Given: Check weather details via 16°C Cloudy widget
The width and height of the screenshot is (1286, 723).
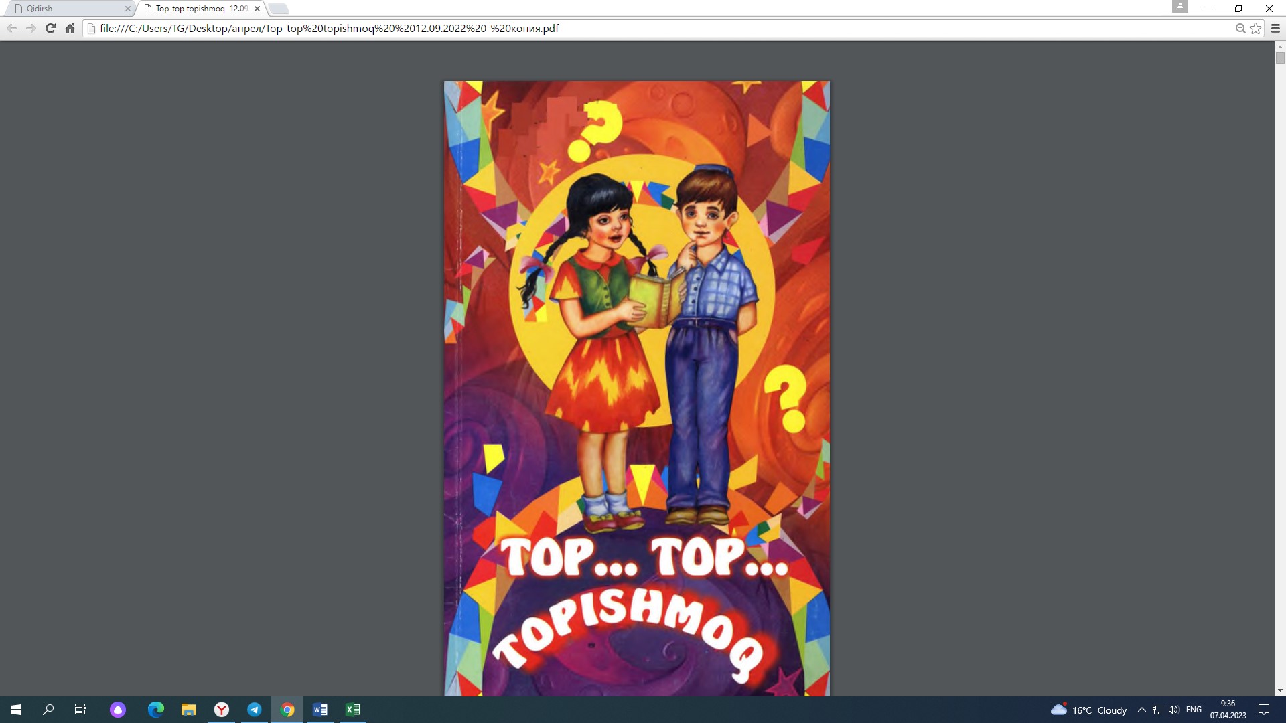Looking at the screenshot, I should [1088, 710].
